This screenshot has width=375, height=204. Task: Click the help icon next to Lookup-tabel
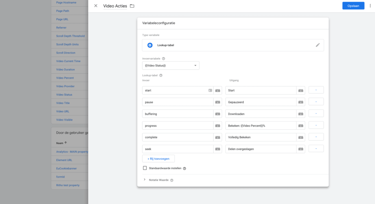coord(161,75)
